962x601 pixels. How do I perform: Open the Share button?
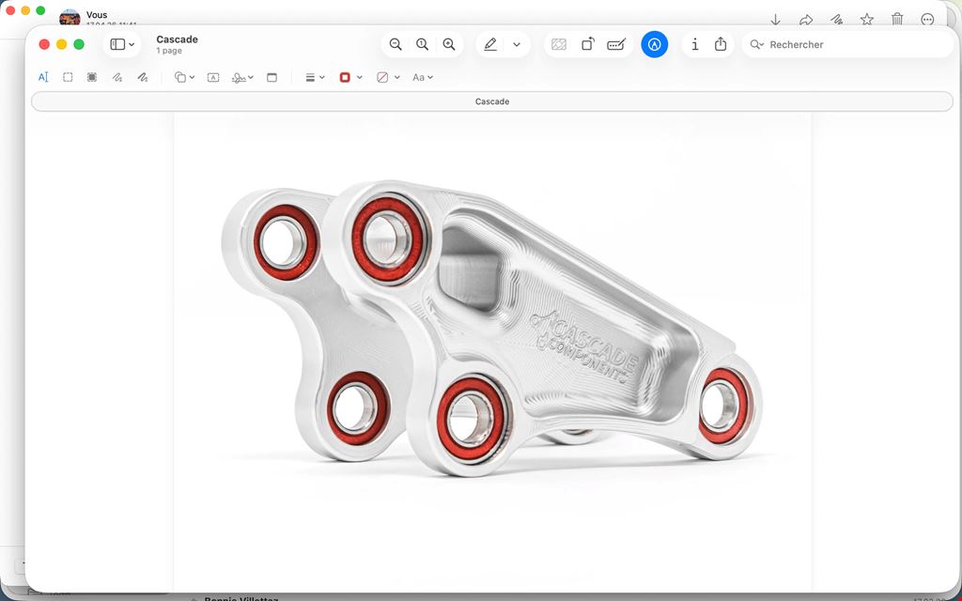coord(721,44)
